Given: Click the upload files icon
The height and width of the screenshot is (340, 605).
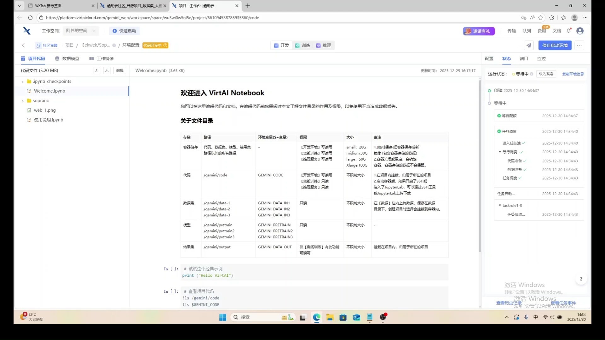Looking at the screenshot, I should click(x=97, y=71).
